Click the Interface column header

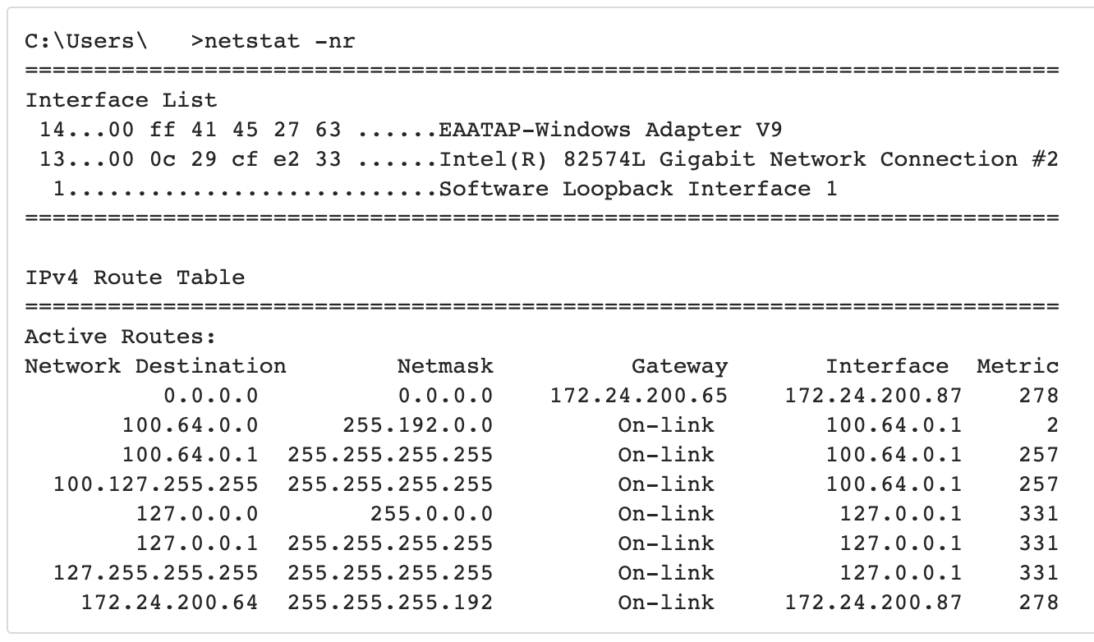coord(887,366)
